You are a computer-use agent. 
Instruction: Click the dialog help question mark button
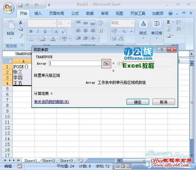pos(161,50)
